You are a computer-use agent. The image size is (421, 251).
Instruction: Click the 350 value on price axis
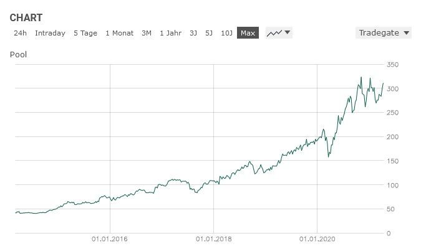click(x=392, y=65)
